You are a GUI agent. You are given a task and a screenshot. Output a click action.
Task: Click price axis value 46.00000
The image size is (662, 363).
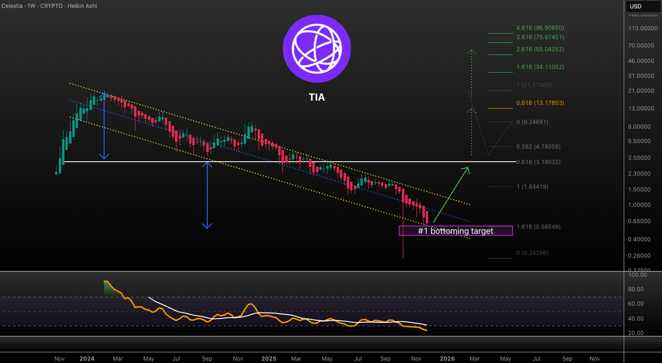642,61
